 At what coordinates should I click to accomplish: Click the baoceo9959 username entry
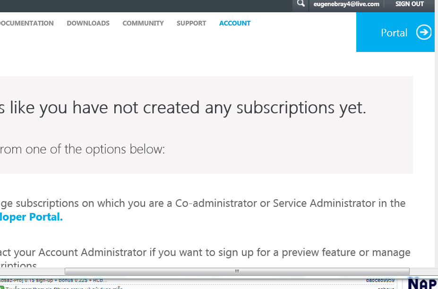tap(380, 280)
